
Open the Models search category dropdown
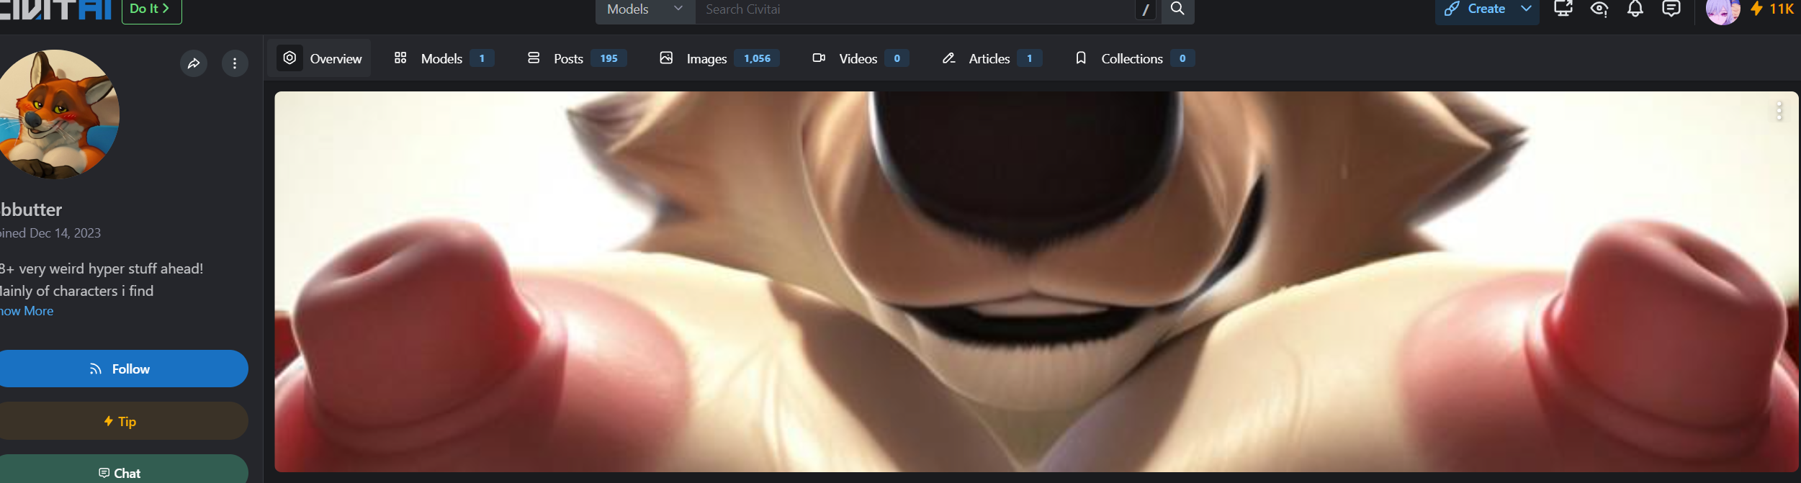point(645,10)
